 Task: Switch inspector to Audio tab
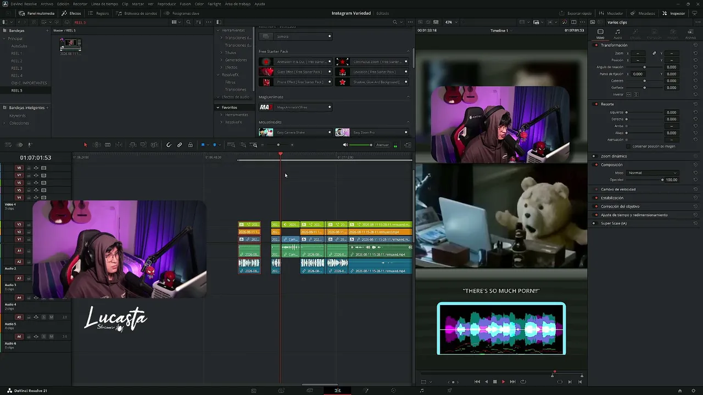(618, 33)
